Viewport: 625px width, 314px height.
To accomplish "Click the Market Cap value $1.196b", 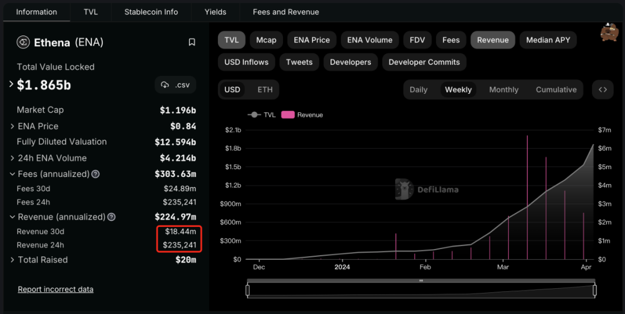I will (178, 110).
